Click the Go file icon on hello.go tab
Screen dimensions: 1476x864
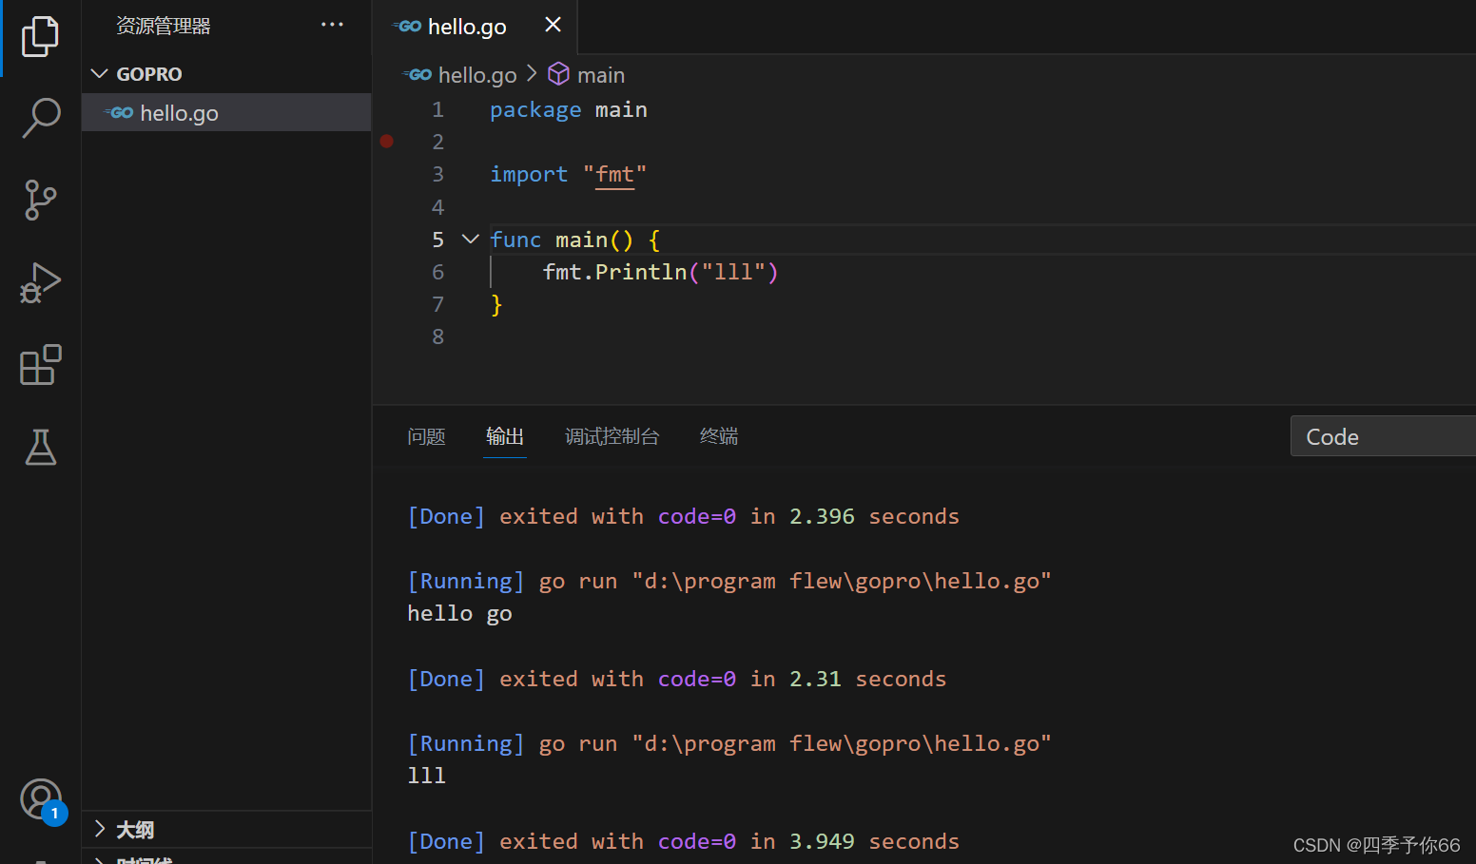(x=406, y=26)
